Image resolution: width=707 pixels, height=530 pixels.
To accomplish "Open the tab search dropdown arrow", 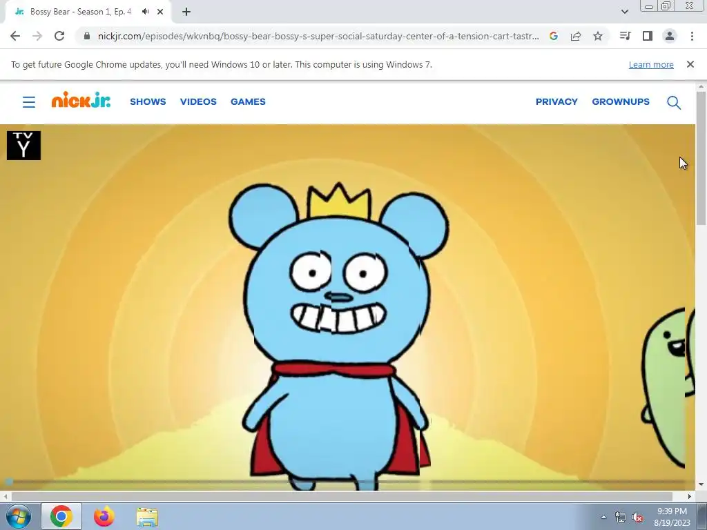I will (624, 12).
